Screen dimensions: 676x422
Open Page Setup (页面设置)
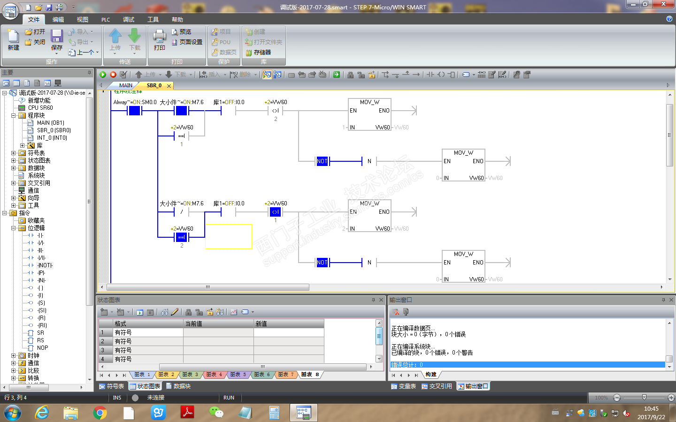187,42
